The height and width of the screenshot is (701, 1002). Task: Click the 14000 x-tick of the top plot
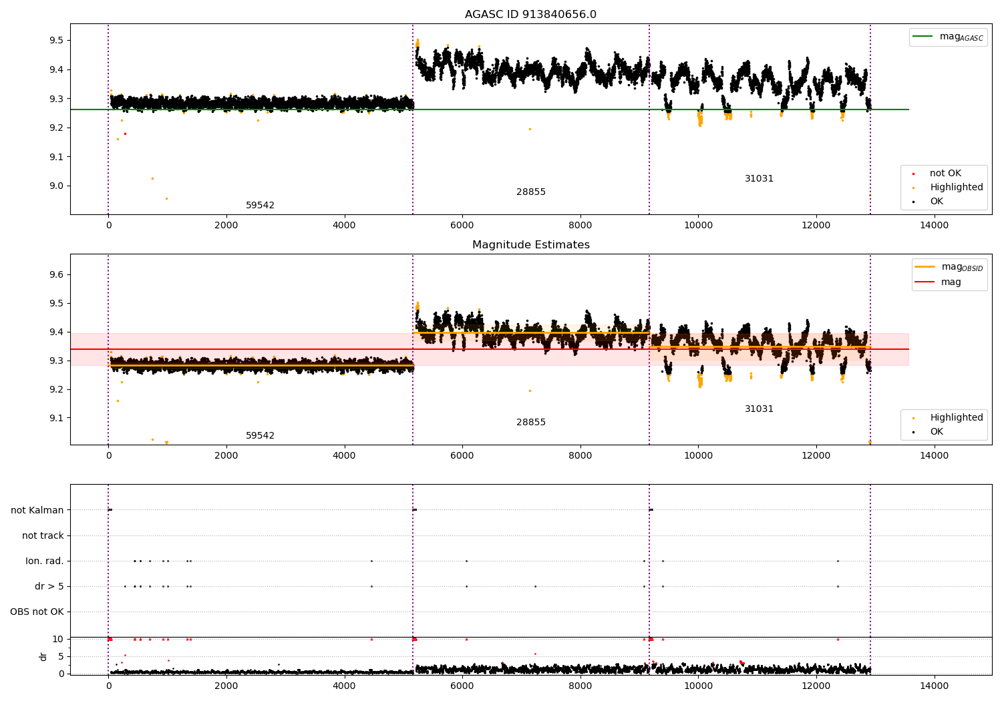(934, 226)
